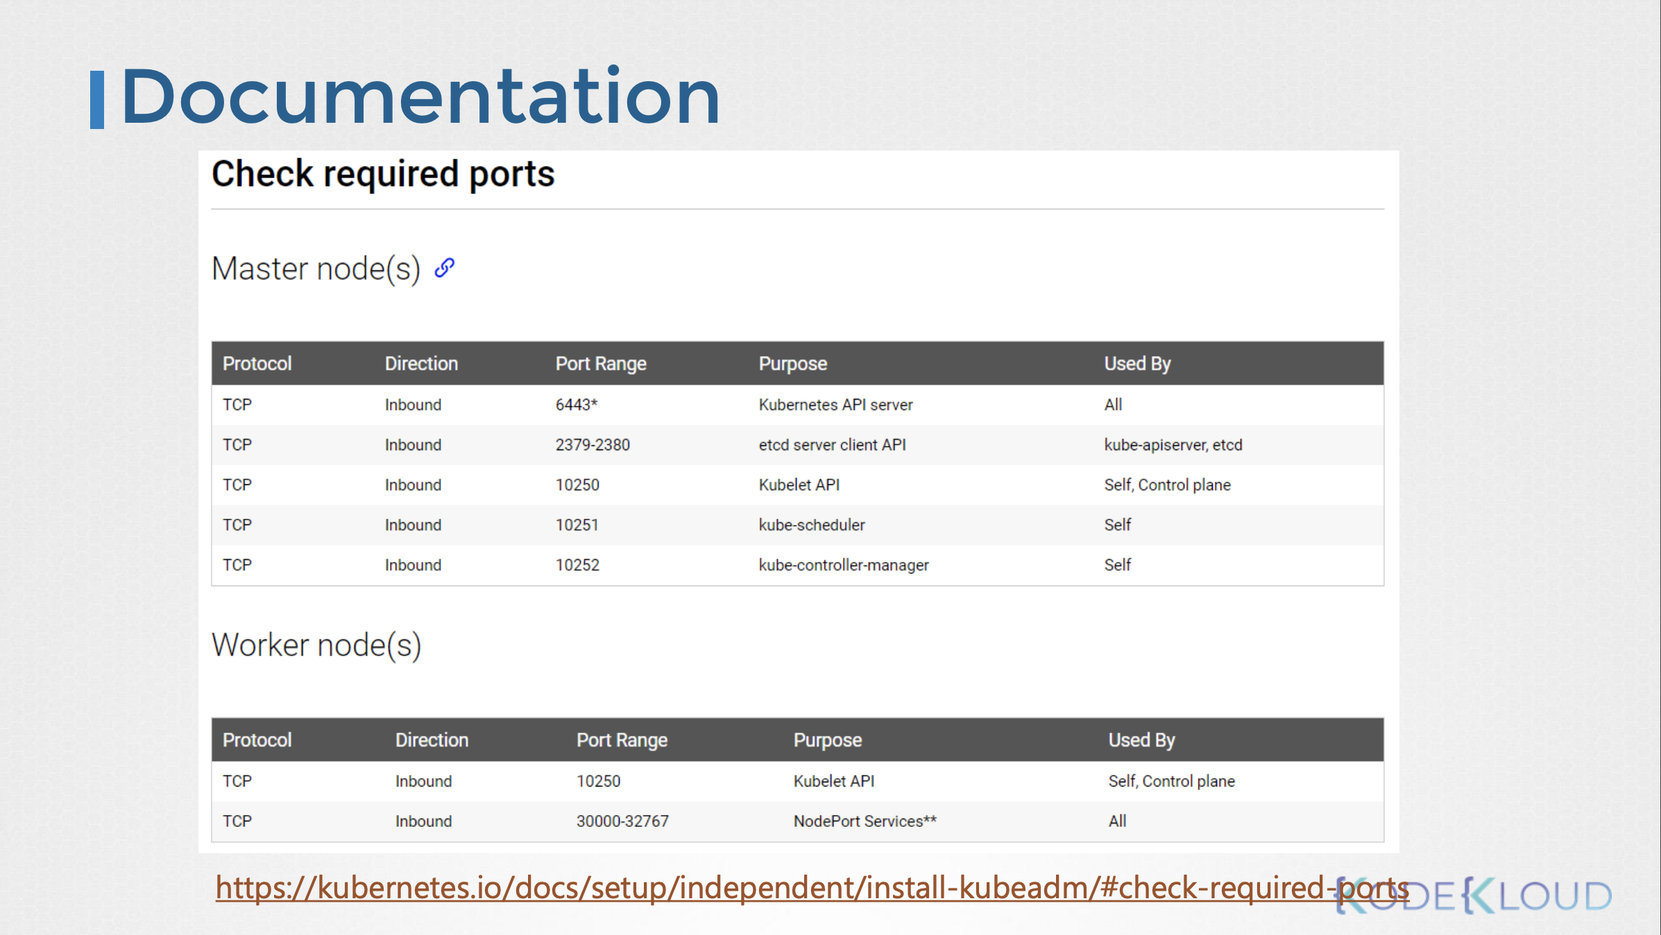Click Used By header in the master table
This screenshot has height=935, width=1661.
(1137, 363)
